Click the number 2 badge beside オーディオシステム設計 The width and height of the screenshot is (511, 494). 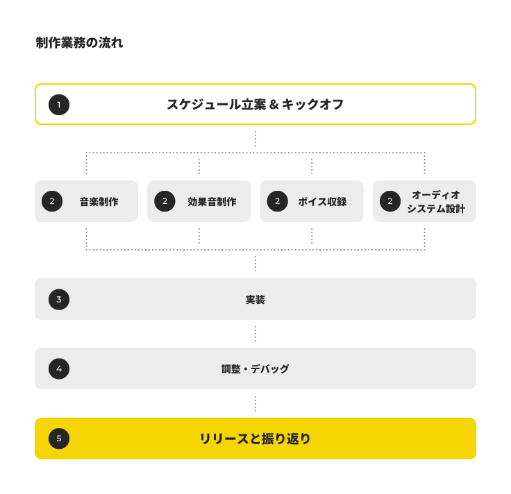point(390,201)
